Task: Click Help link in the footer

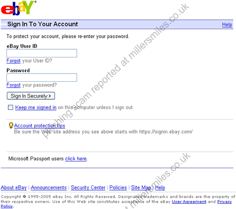Action: click(x=160, y=188)
